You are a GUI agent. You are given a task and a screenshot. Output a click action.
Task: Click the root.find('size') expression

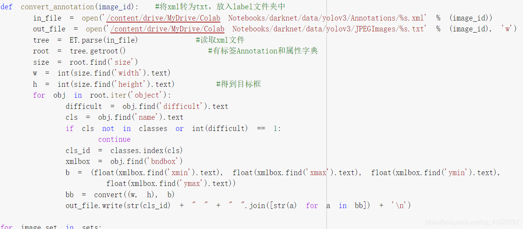[104, 62]
